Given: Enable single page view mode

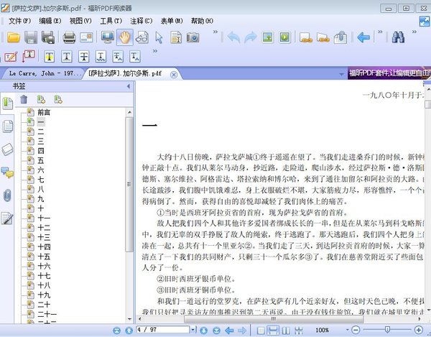Looking at the screenshot, I should coord(261,330).
